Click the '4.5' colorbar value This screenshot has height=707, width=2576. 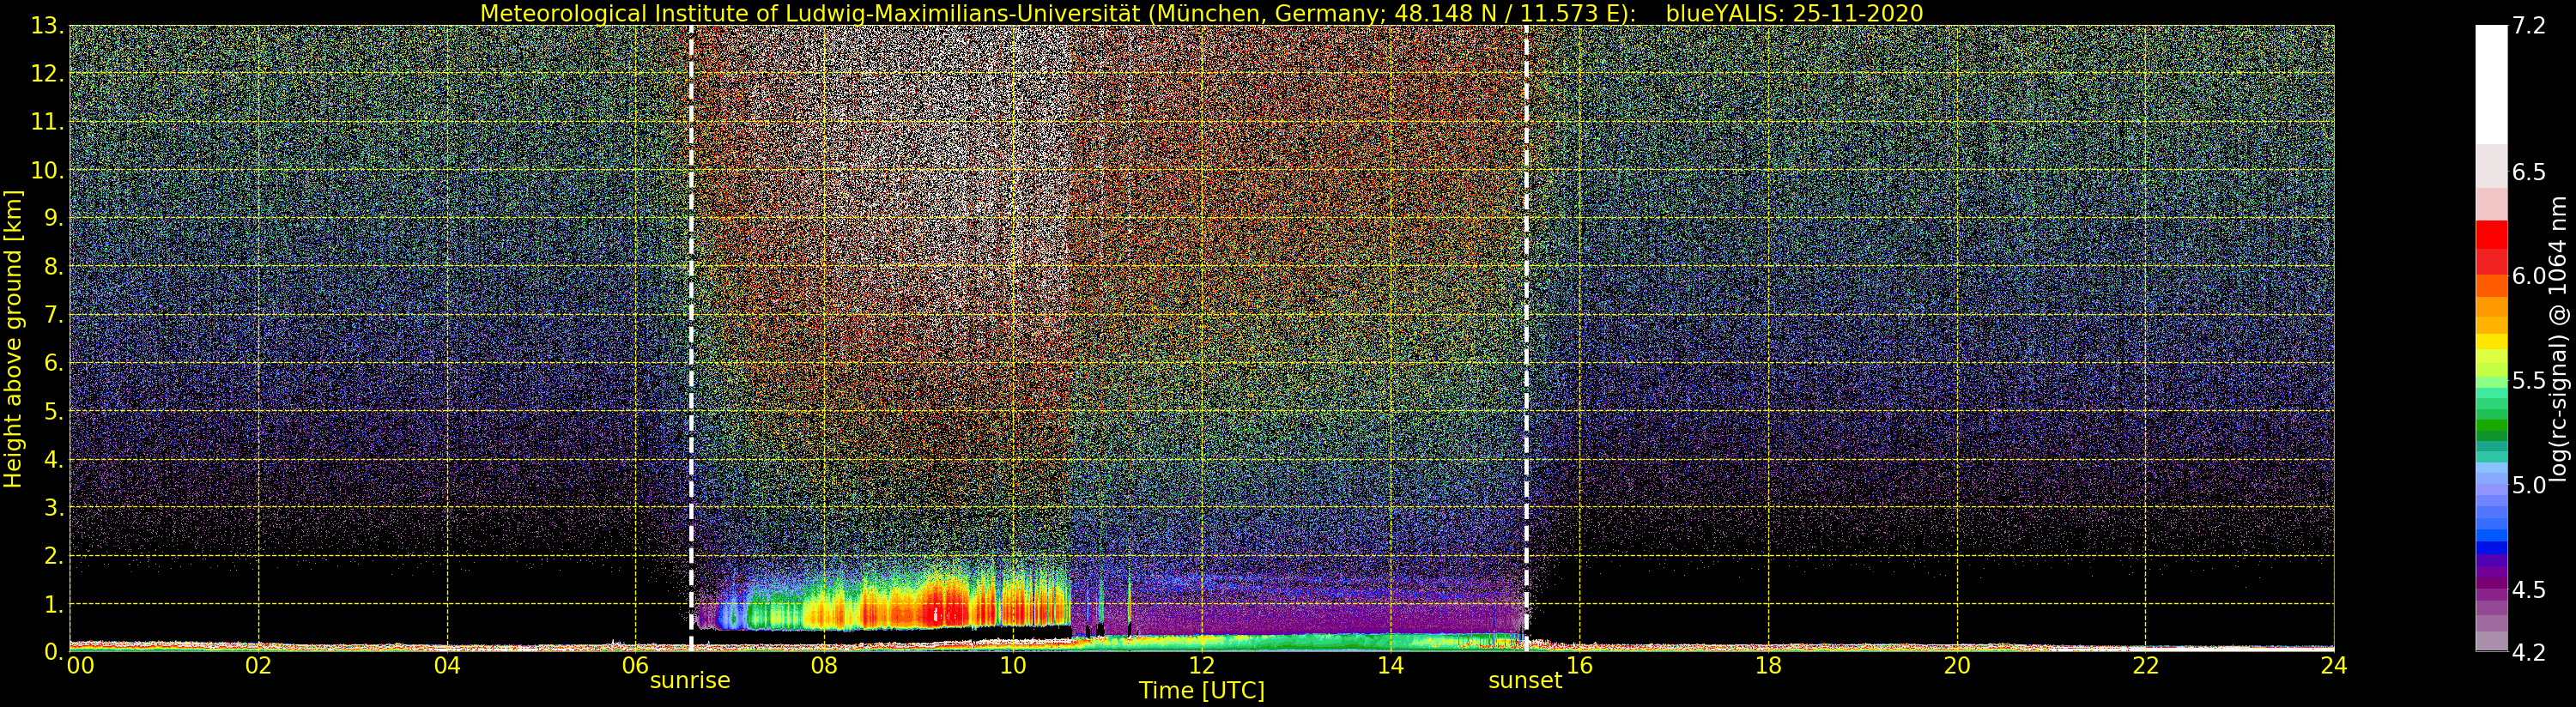pyautogui.click(x=2529, y=590)
